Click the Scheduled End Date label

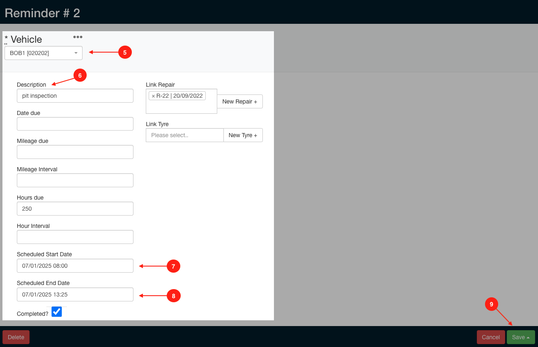(x=43, y=283)
